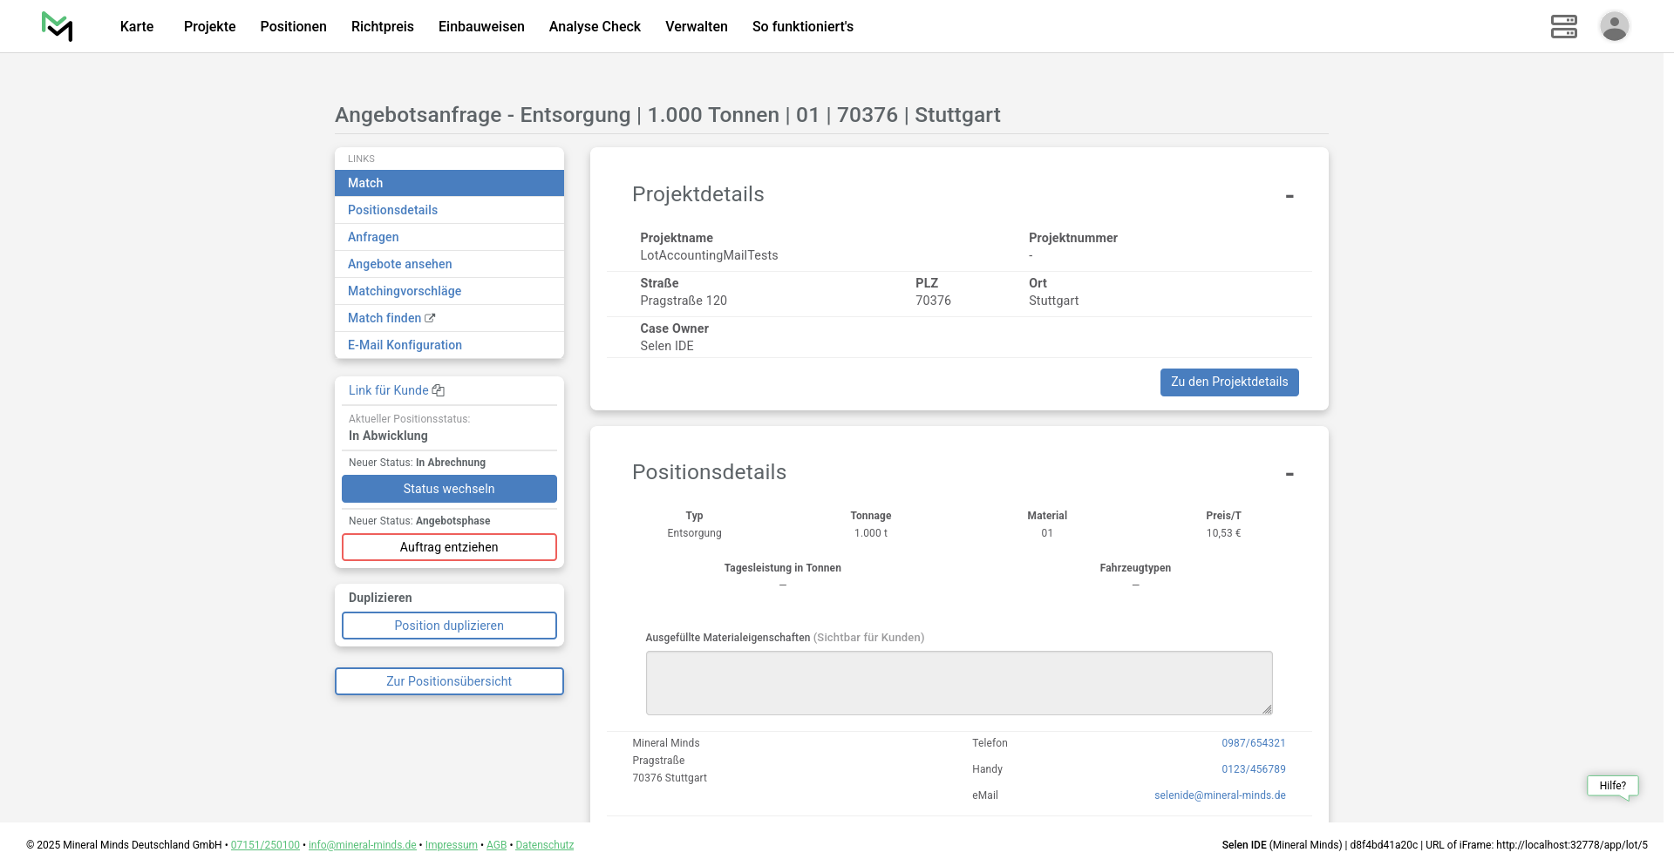1674x866 pixels.
Task: Collapse the Positionsdetails section
Action: click(1289, 474)
